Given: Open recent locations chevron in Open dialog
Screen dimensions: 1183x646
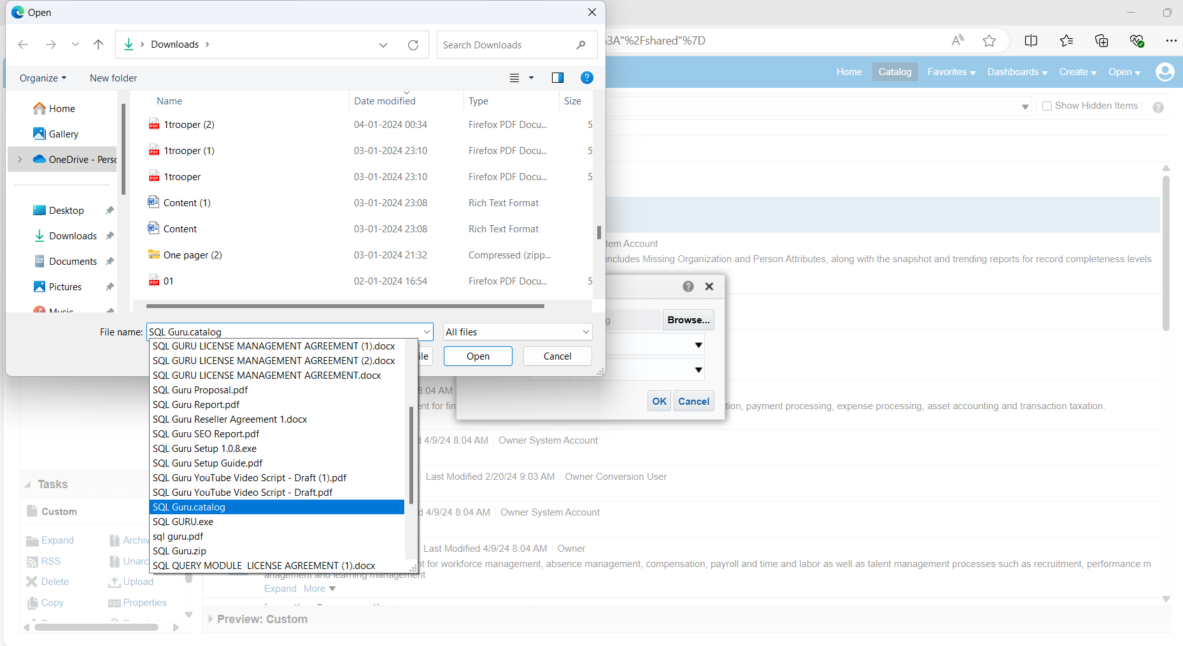Looking at the screenshot, I should 75,45.
